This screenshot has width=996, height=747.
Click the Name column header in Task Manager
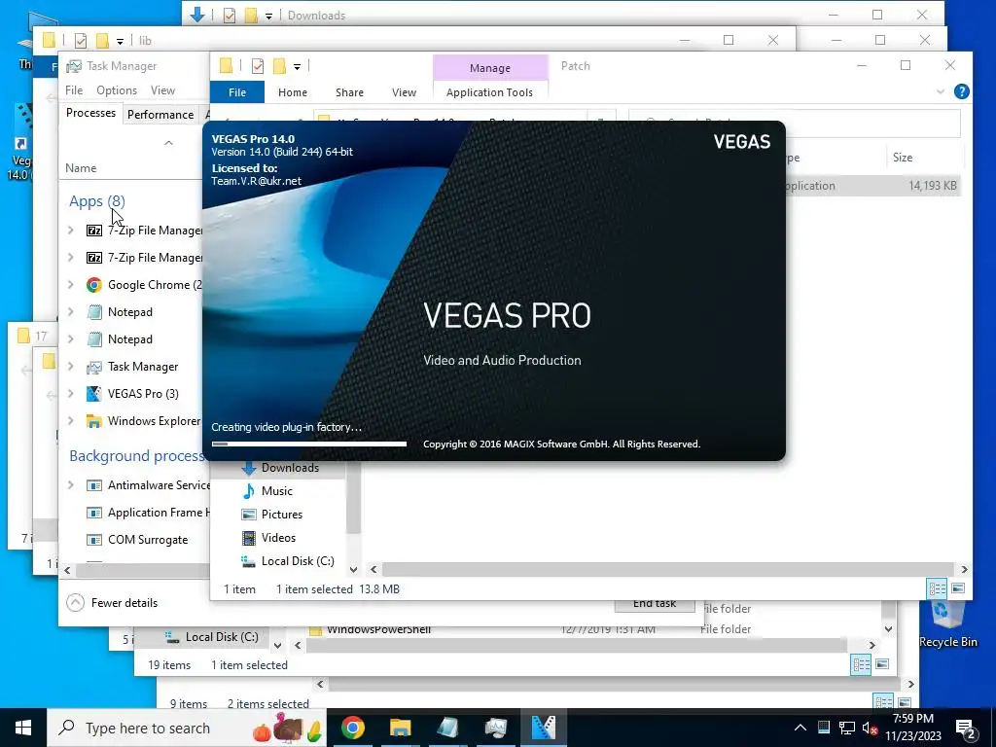81,168
